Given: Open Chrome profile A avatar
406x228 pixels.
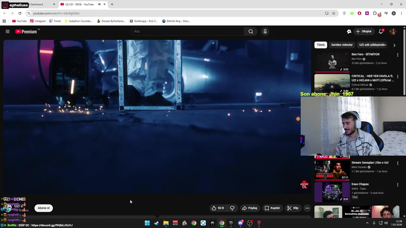Looking at the screenshot, I should point(394,13).
